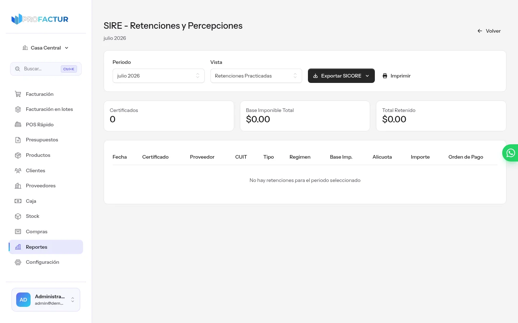Open the Facturación menu item
Screen dimensions: 518x323
coord(46,94)
